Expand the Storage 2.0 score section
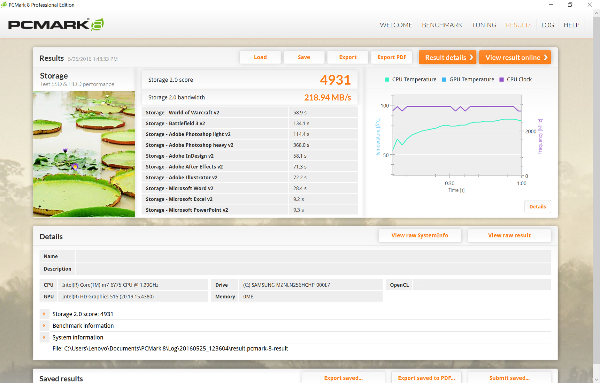The image size is (600, 383). pos(44,314)
